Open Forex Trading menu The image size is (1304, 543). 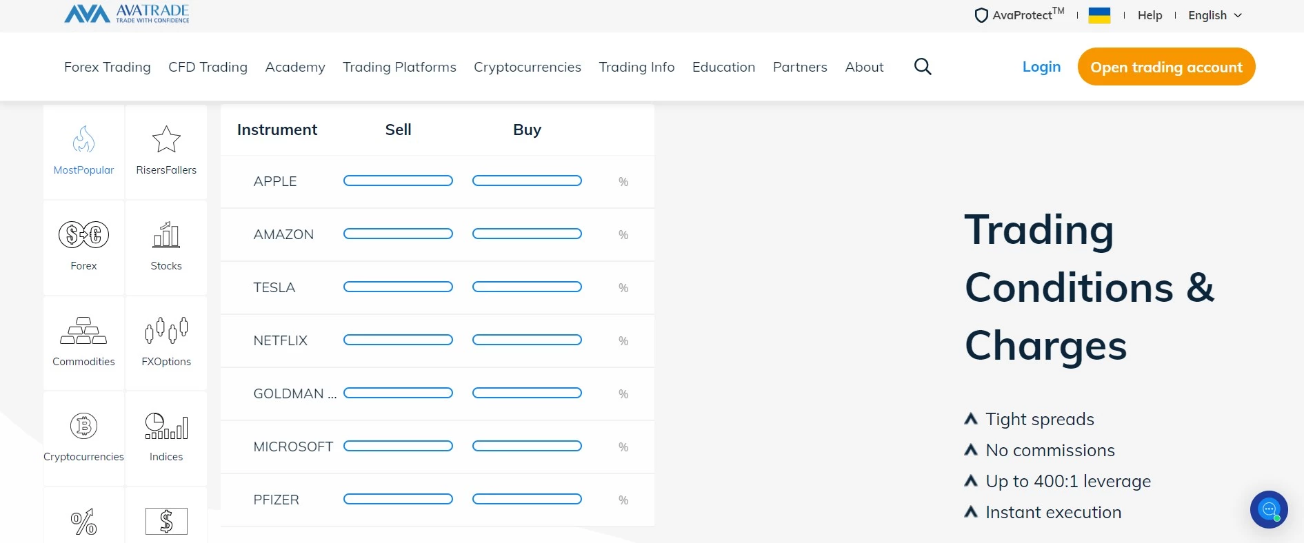108,67
